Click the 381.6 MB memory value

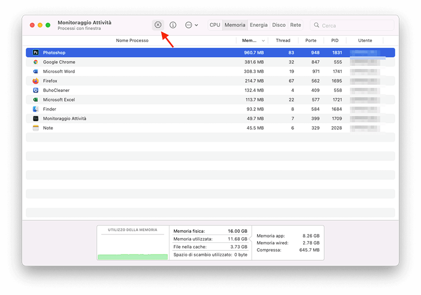(x=254, y=62)
